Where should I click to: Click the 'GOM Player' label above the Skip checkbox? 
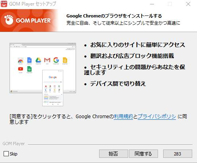[14, 144]
